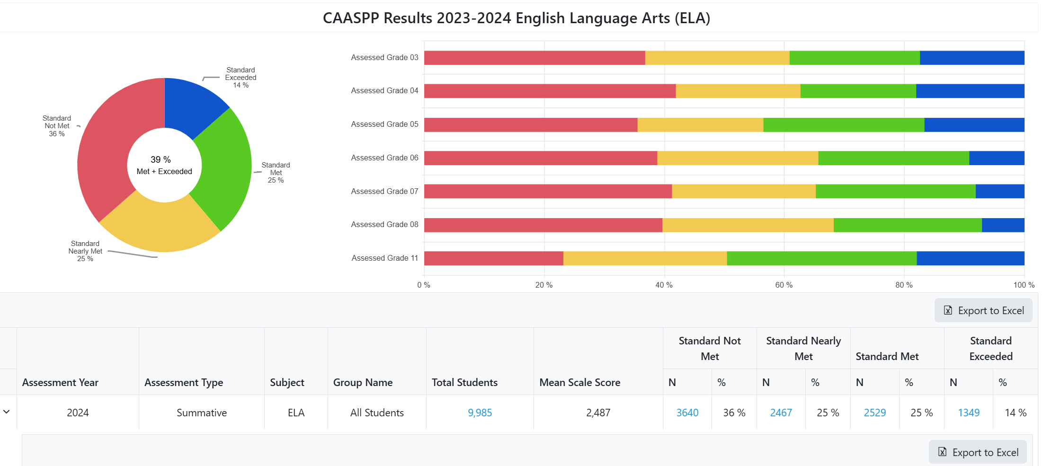Click Excel icon in upper export button
The height and width of the screenshot is (466, 1043).
coord(948,310)
